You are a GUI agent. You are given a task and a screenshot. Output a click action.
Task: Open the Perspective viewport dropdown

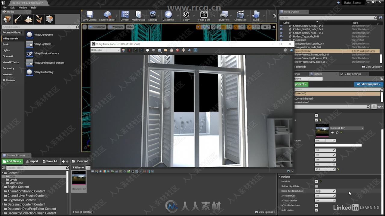(97, 27)
